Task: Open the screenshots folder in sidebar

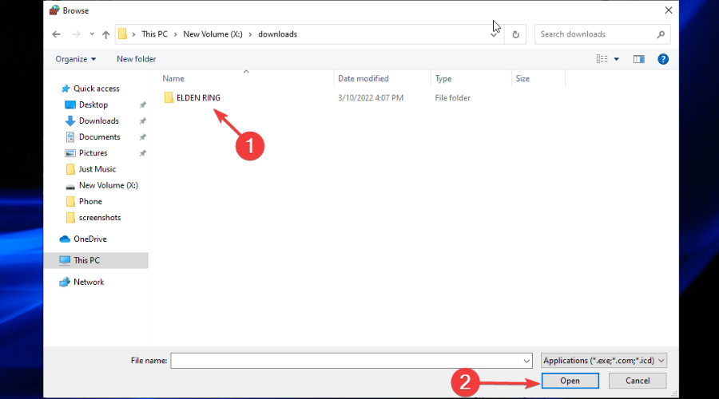Action: click(100, 217)
